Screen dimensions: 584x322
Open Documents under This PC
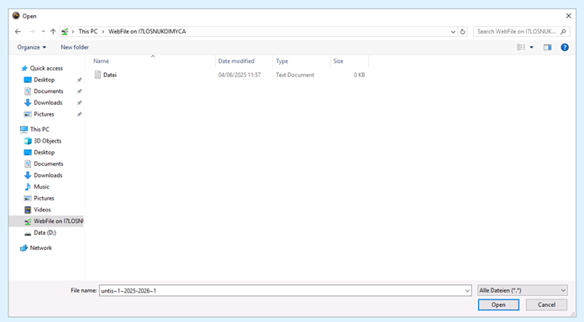point(49,164)
